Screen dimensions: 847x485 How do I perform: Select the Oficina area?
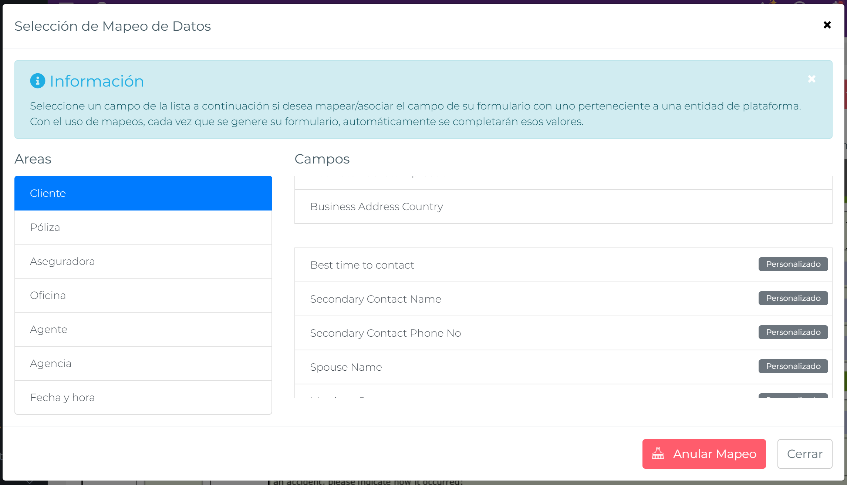[x=143, y=295]
